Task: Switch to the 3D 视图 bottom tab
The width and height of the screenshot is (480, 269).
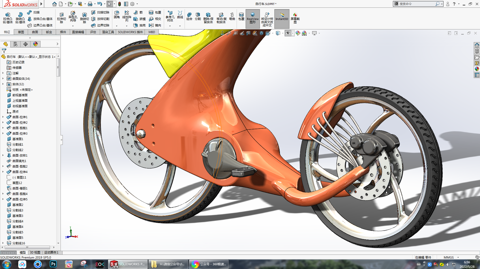Action: click(x=35, y=253)
